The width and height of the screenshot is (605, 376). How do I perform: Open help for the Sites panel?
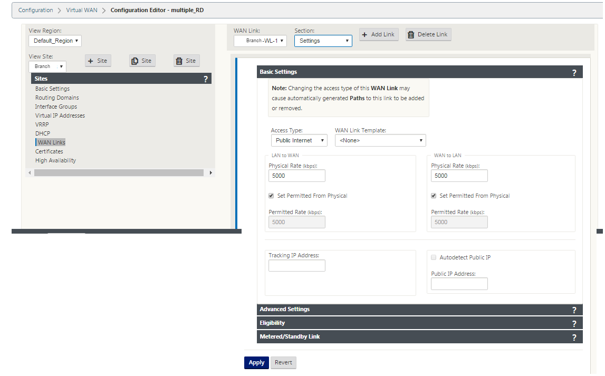click(x=206, y=79)
